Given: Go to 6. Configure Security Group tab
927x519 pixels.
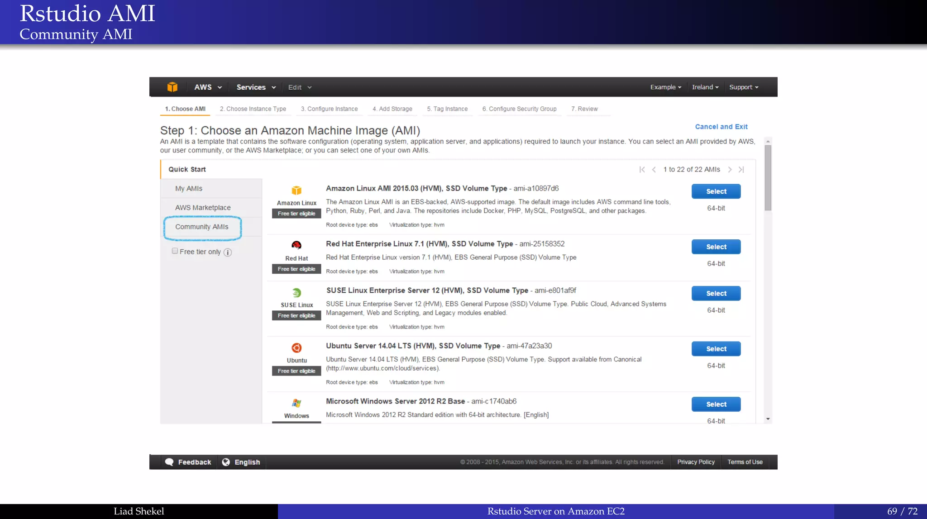Looking at the screenshot, I should 519,109.
